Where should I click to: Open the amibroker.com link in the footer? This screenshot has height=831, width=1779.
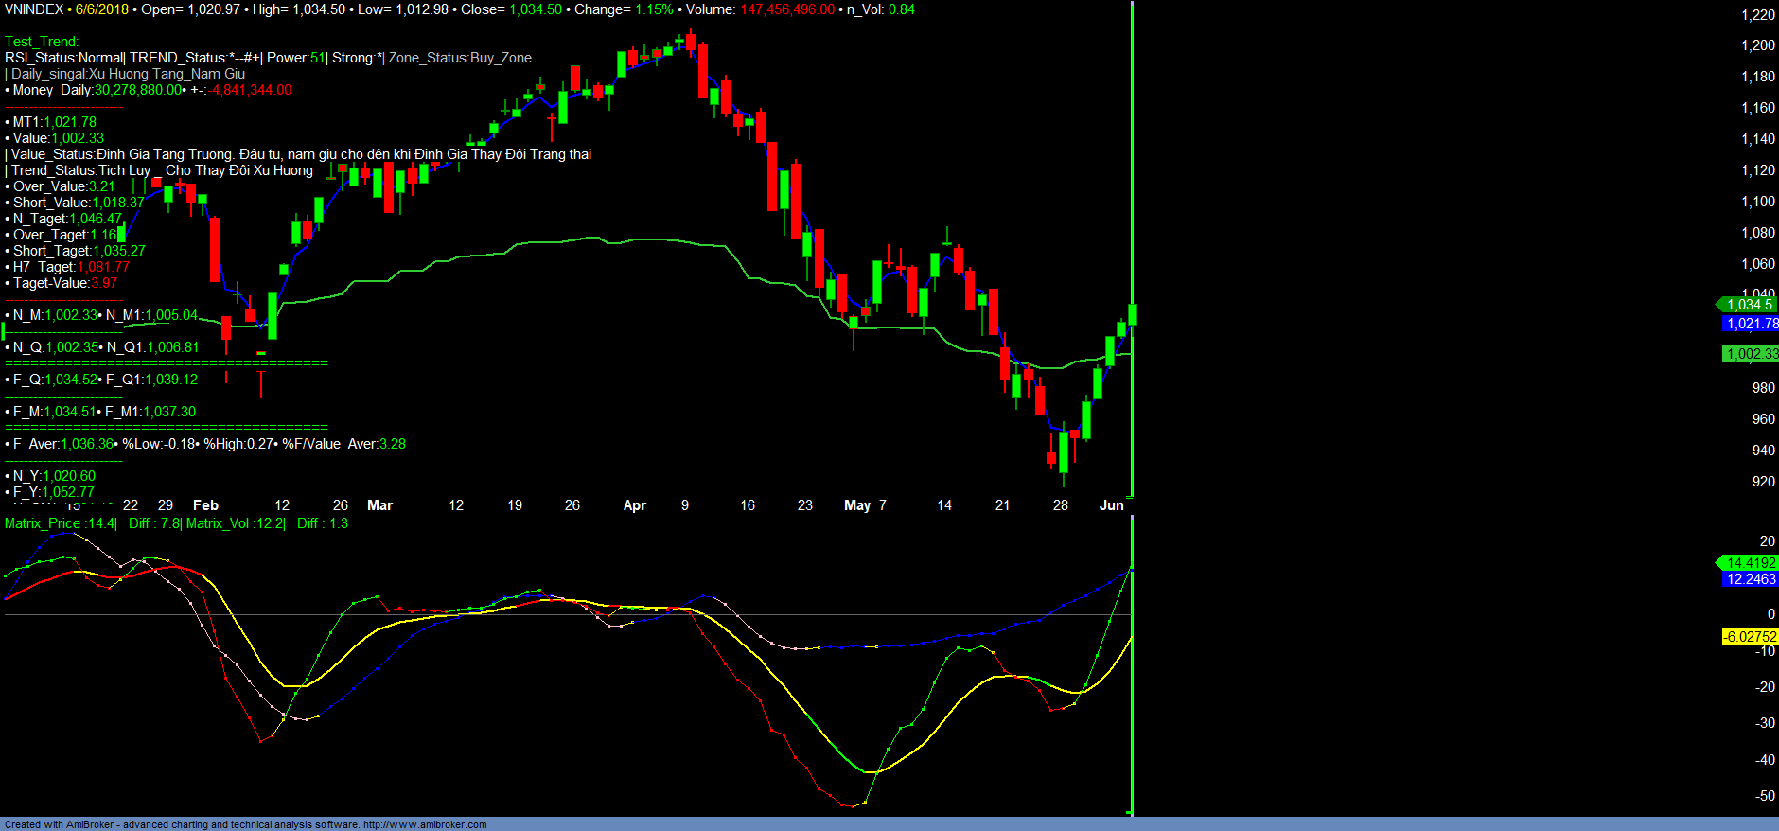tap(425, 824)
